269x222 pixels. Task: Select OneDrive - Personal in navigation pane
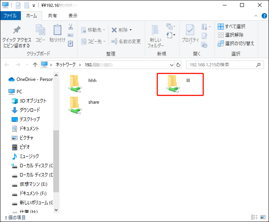pos(30,79)
